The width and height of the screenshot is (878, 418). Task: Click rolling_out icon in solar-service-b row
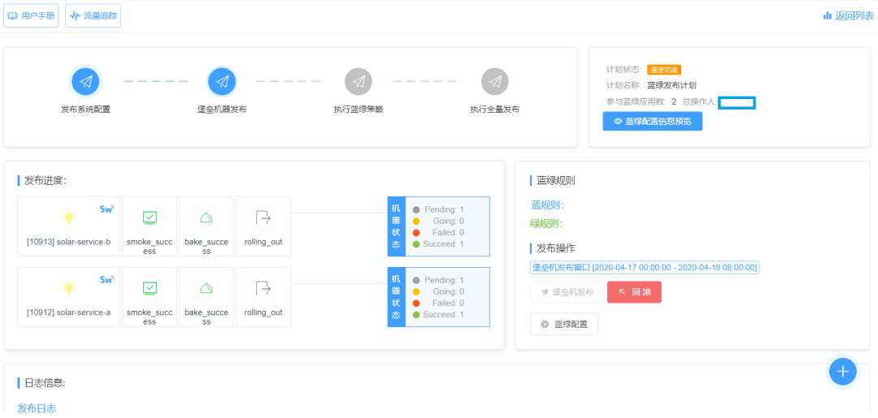(x=263, y=218)
